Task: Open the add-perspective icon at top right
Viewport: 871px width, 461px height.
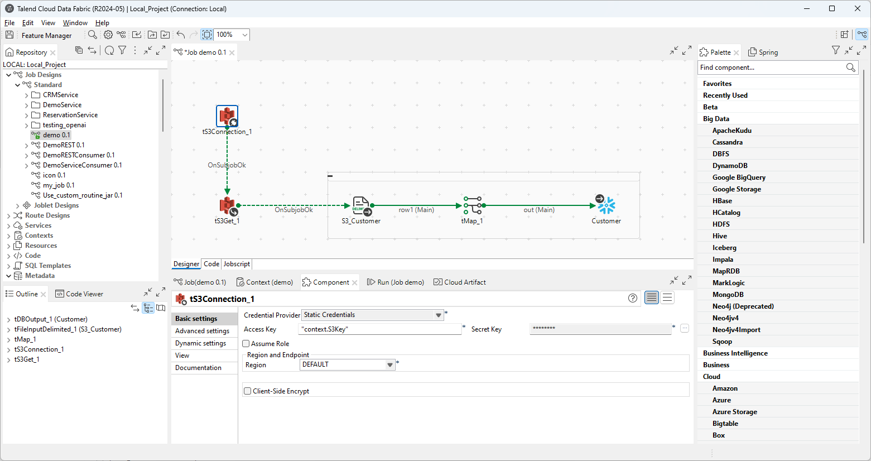Action: (x=845, y=35)
